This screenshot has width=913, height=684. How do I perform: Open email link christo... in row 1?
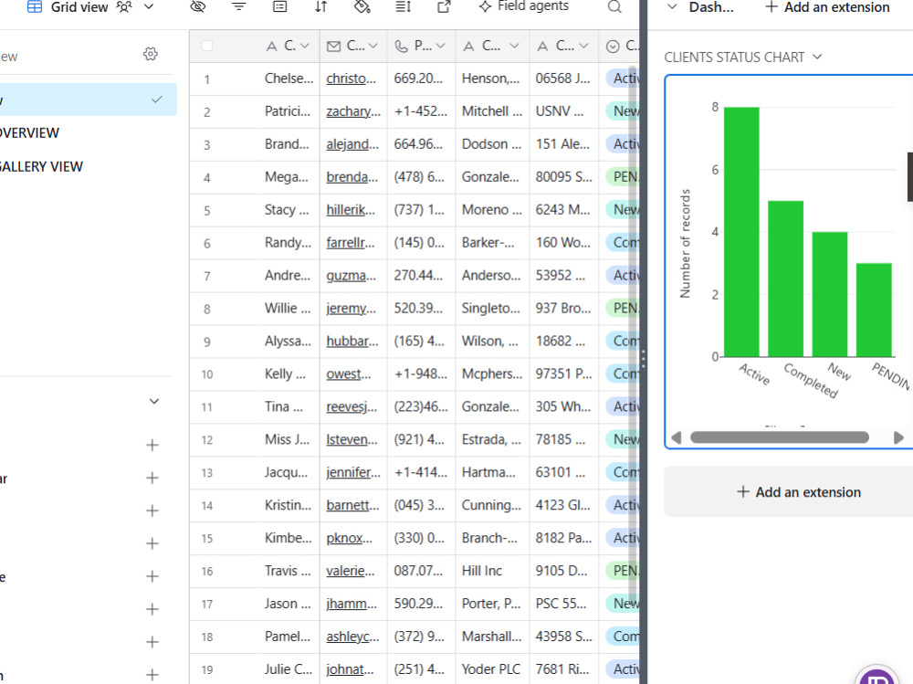[352, 79]
